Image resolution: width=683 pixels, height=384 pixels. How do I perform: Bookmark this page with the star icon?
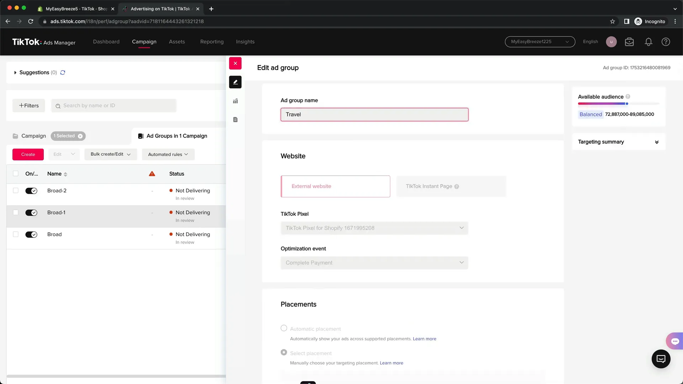coord(613,21)
